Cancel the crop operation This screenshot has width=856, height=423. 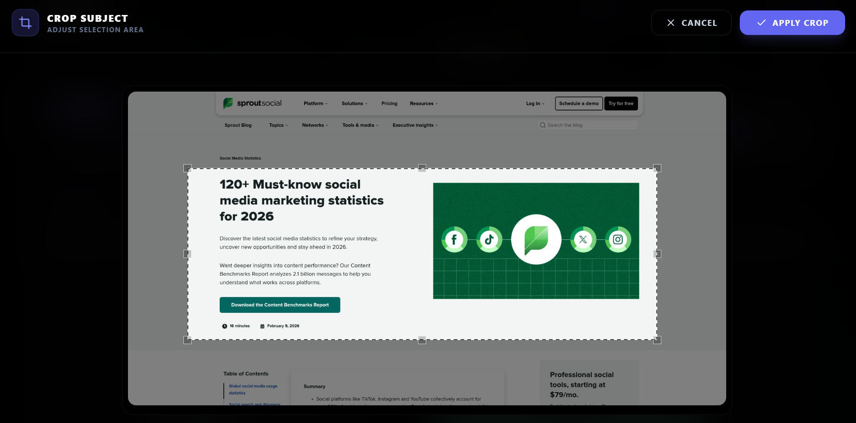(691, 23)
